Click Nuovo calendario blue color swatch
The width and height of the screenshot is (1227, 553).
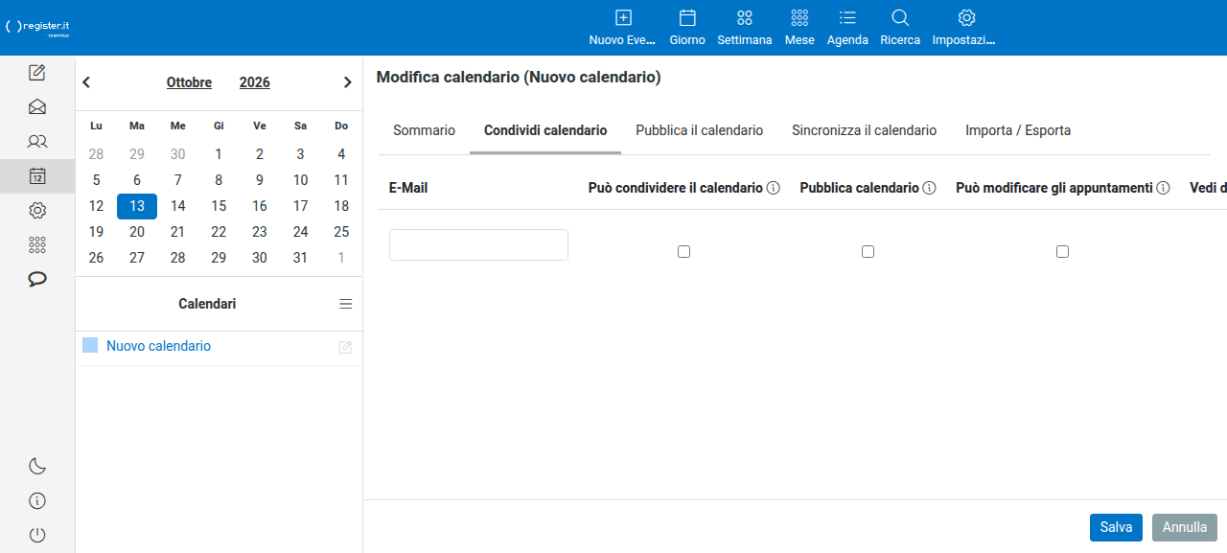point(90,345)
